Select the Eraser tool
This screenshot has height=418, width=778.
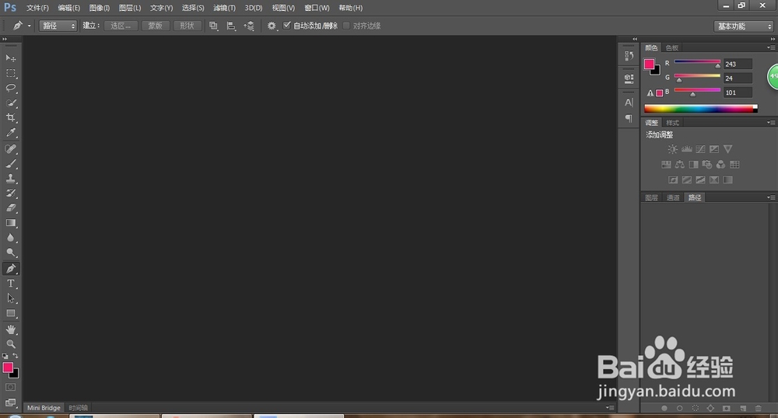(x=10, y=208)
